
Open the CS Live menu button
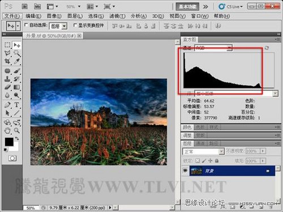click(x=230, y=7)
